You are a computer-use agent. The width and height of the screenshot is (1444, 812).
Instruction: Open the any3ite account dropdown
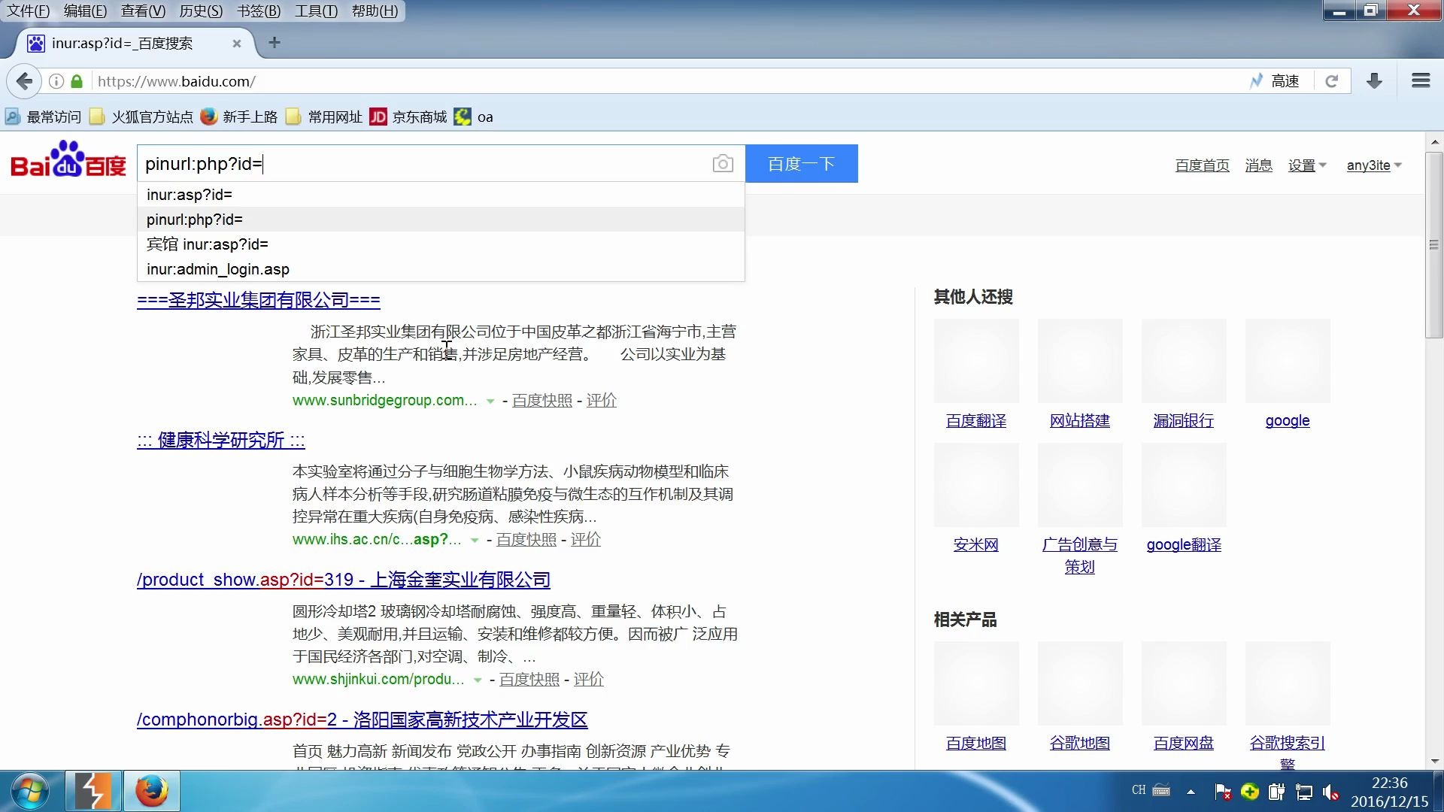click(x=1374, y=165)
